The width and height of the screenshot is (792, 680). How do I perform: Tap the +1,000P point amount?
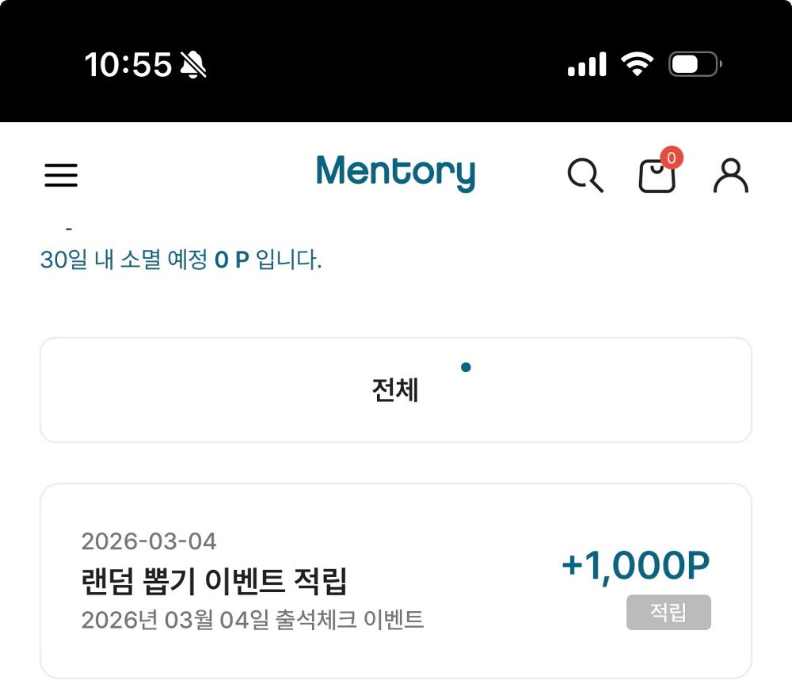[x=637, y=565]
